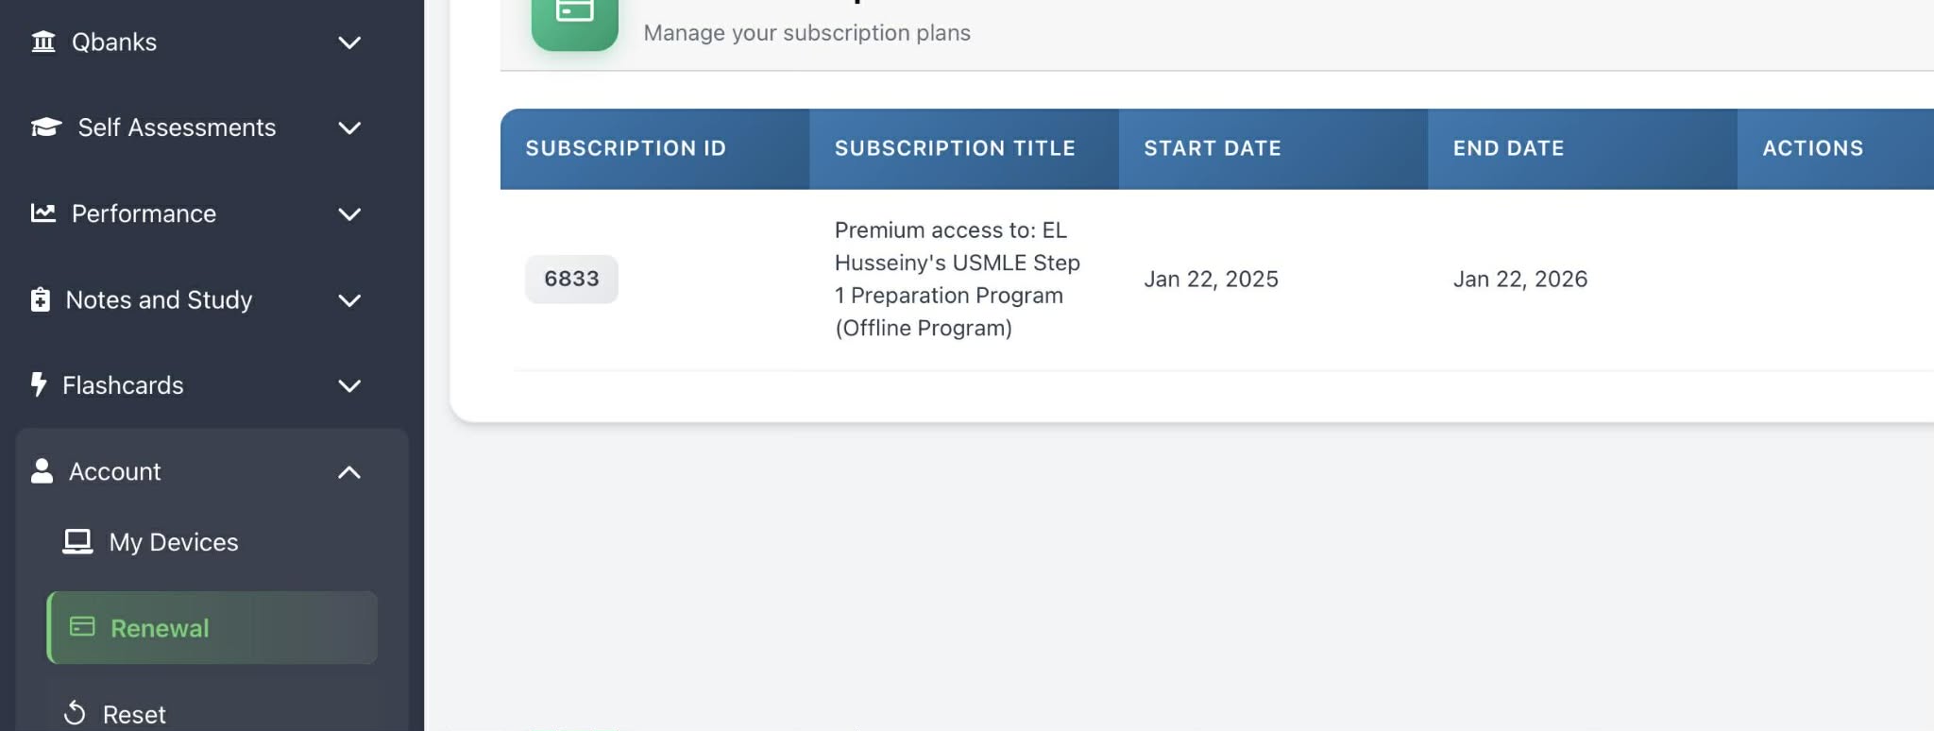This screenshot has height=731, width=1934.
Task: Click the Flashcards lightning bolt icon
Action: pyautogui.click(x=38, y=384)
